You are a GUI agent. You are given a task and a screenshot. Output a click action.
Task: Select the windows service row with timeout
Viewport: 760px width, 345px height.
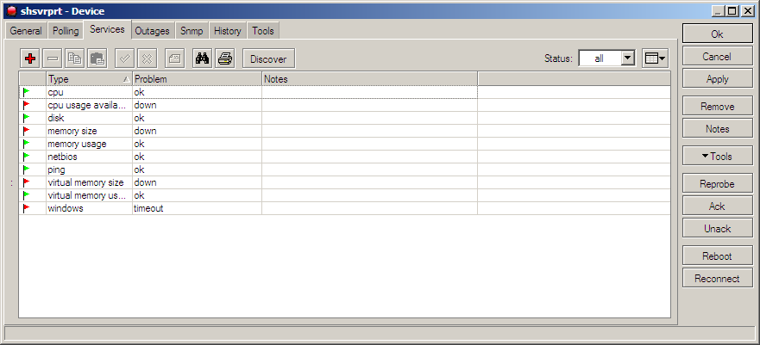(86, 208)
